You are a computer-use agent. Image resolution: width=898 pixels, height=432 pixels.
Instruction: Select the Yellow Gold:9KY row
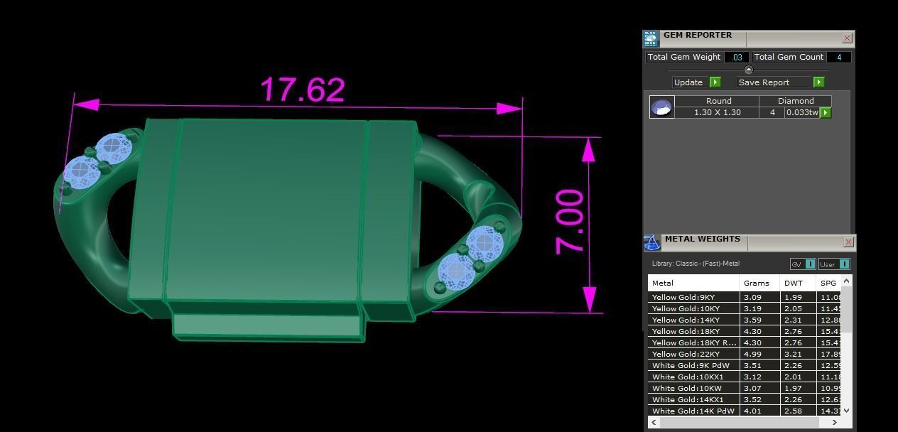click(745, 297)
